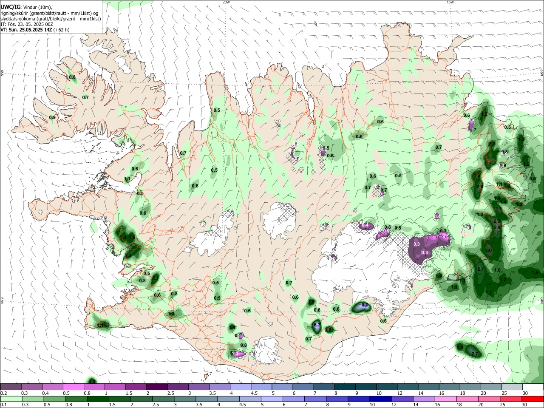Viewport: 544px width, 408px height.
Task: Click the '0.4' label on the snow legend
Action: click(45, 393)
